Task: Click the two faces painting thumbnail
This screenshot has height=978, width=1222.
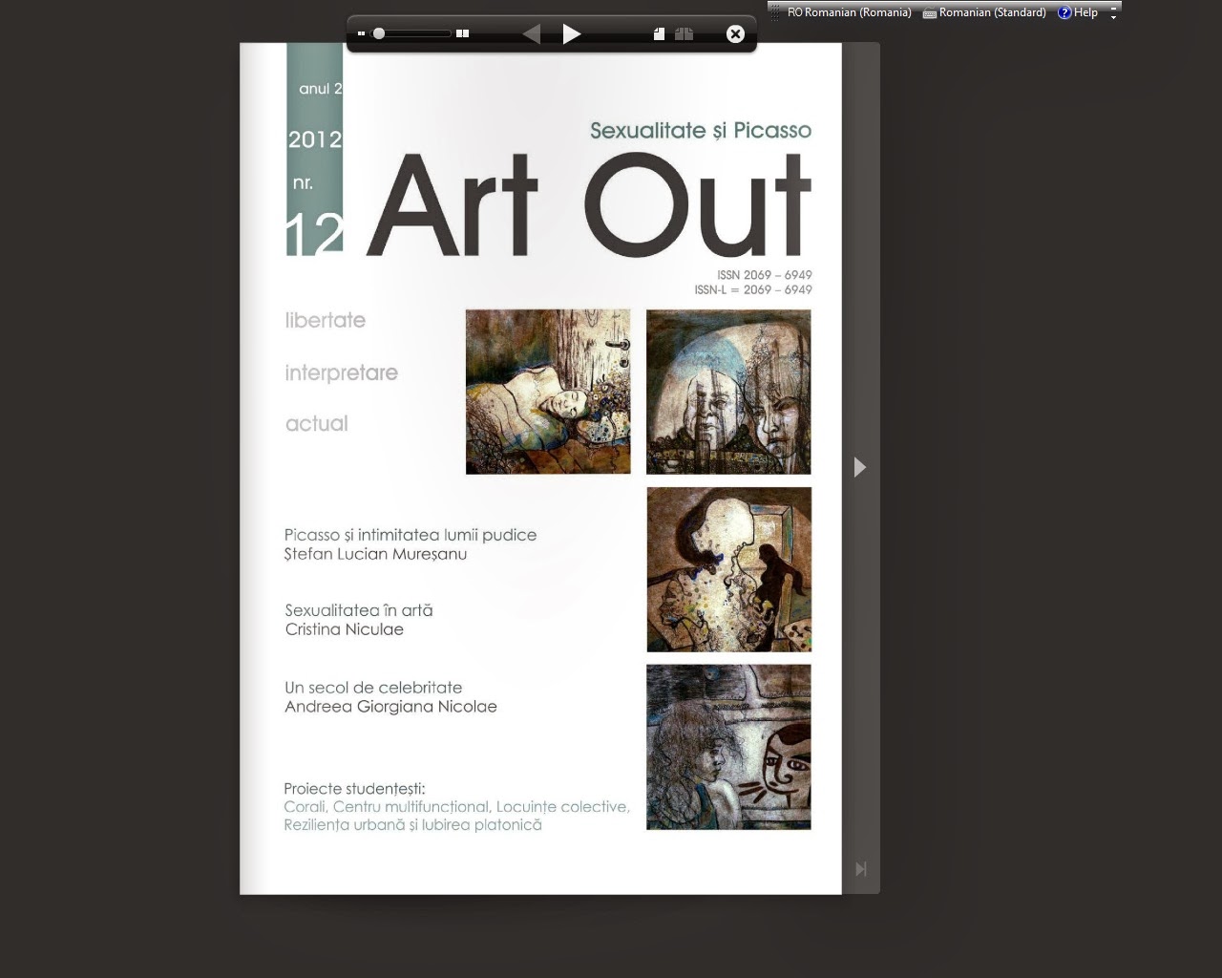Action: coord(728,392)
